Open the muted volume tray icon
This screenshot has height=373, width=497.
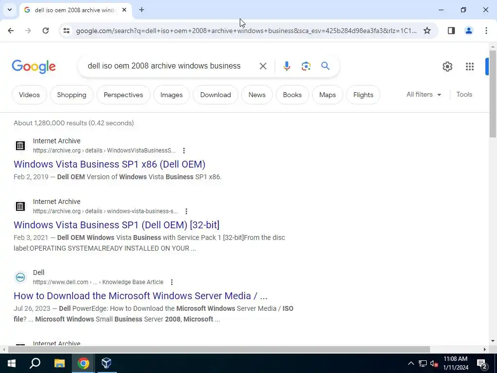coord(434,363)
